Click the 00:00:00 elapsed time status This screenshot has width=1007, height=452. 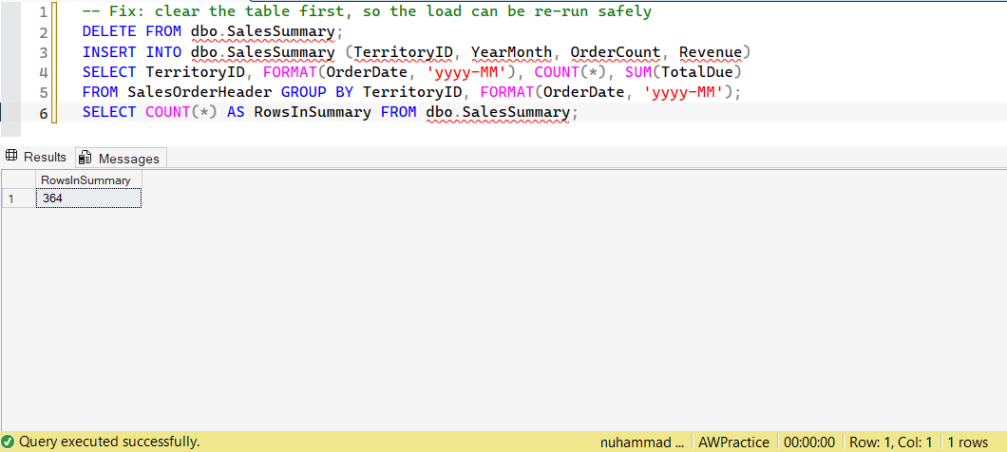809,443
